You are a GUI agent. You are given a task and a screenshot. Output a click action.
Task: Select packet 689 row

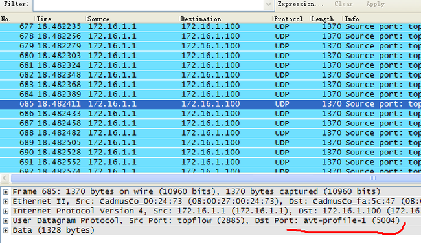210,143
